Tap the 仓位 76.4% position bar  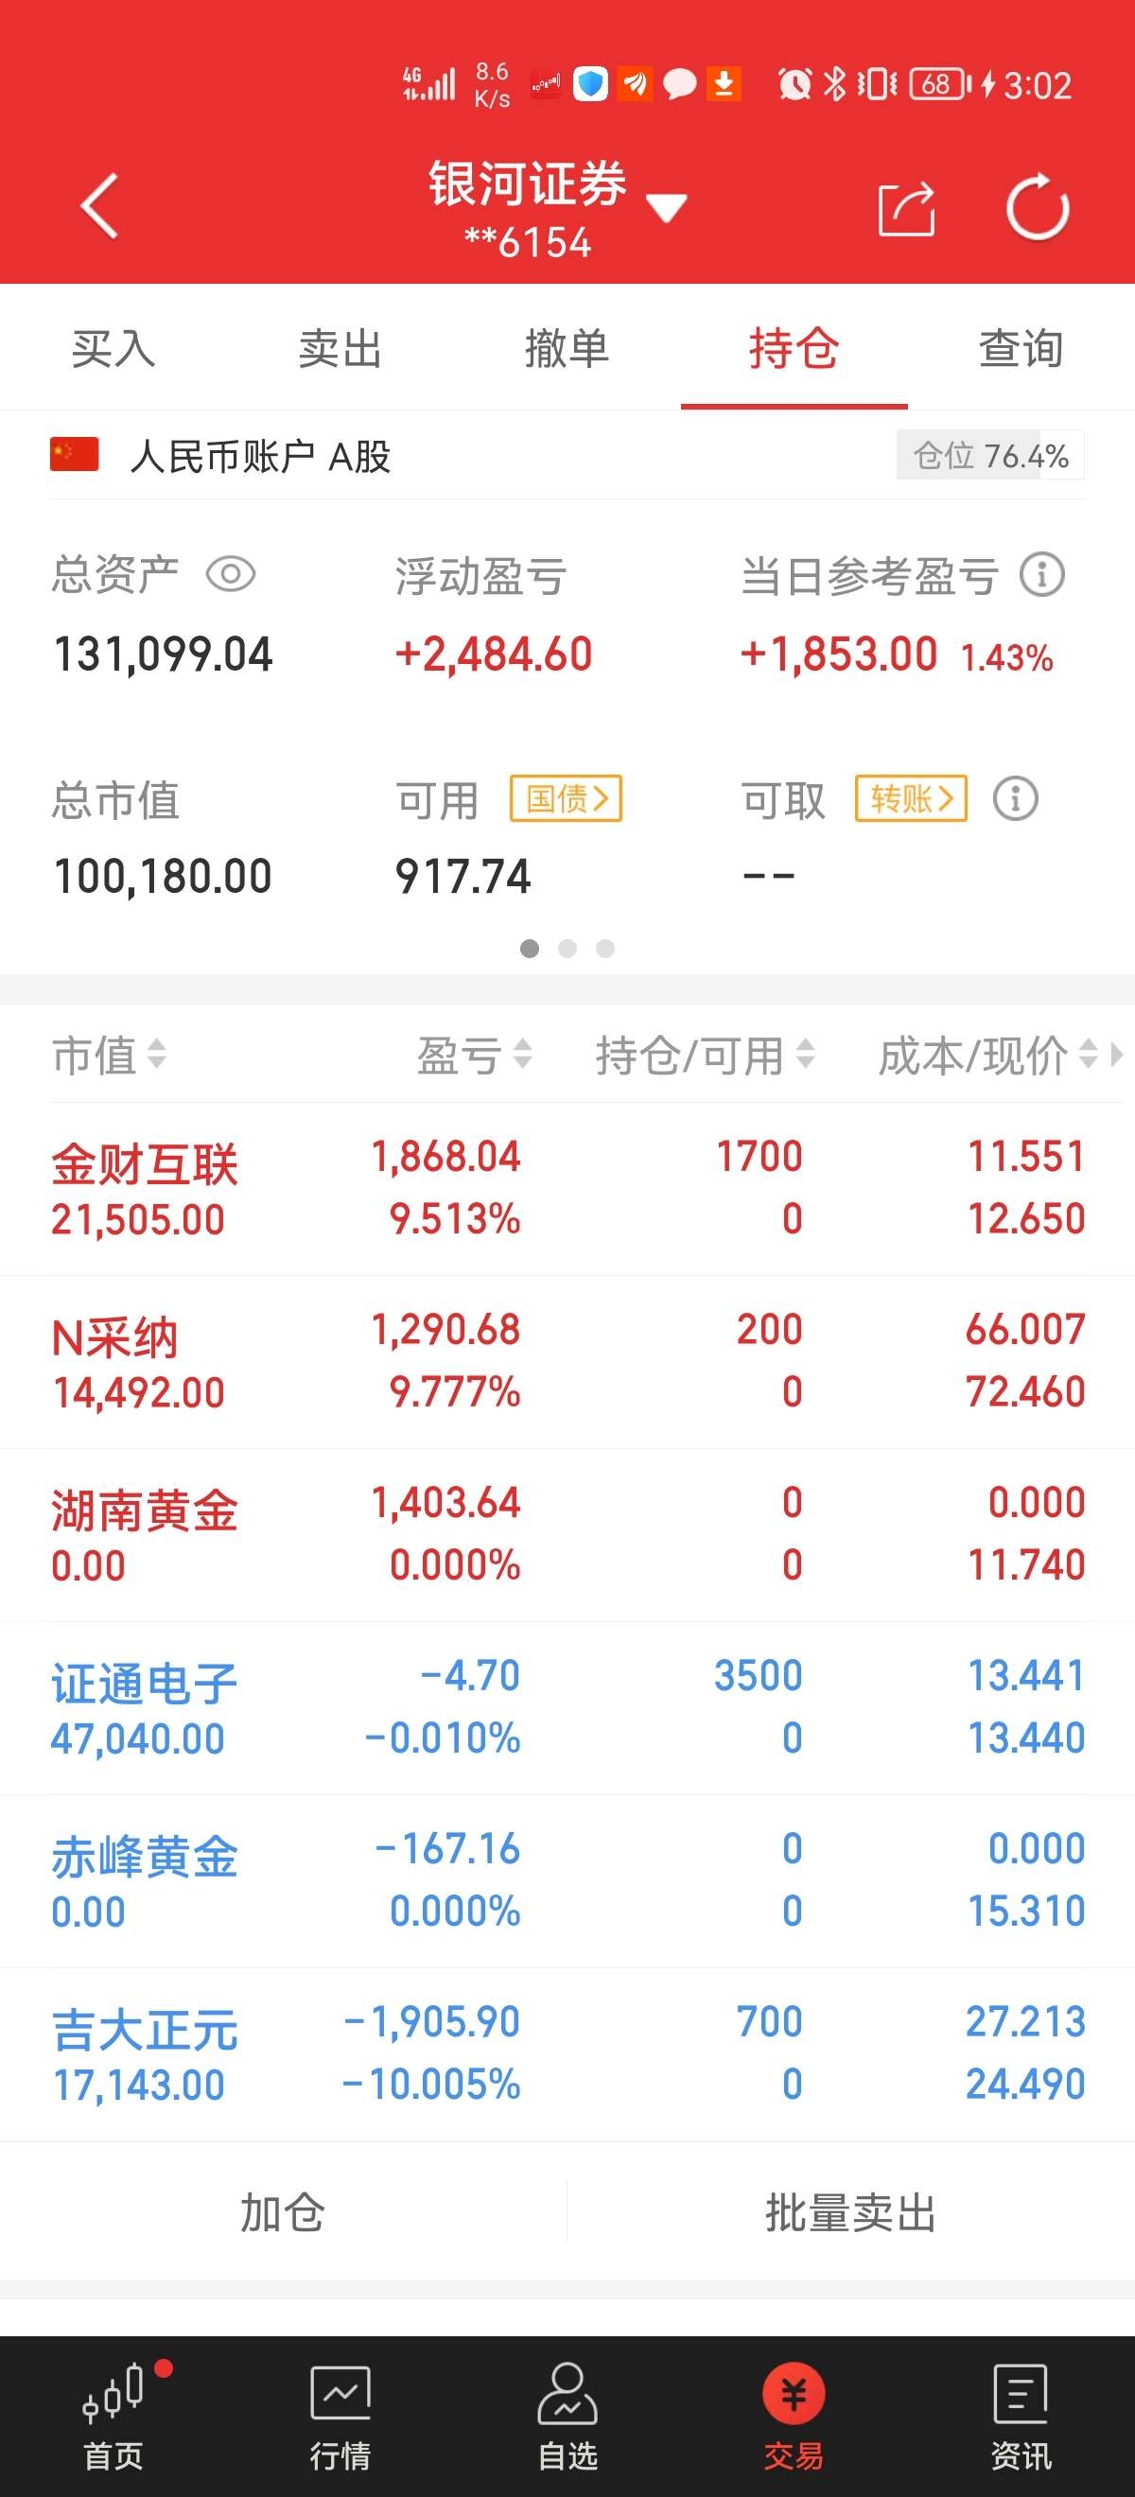tap(989, 456)
